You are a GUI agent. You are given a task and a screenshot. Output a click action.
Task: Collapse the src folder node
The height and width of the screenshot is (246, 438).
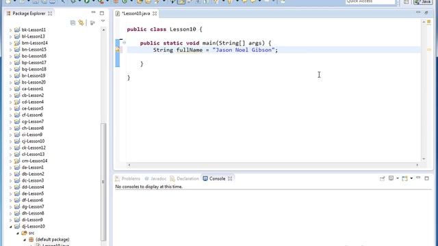coord(18,233)
